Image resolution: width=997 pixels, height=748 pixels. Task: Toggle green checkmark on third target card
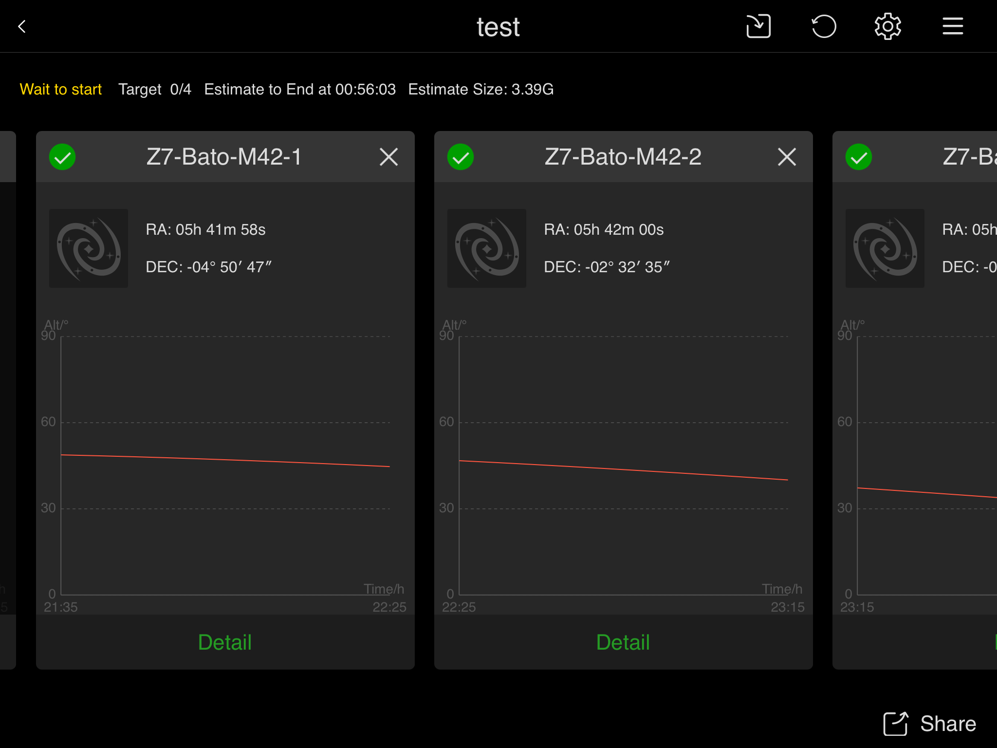tap(859, 157)
